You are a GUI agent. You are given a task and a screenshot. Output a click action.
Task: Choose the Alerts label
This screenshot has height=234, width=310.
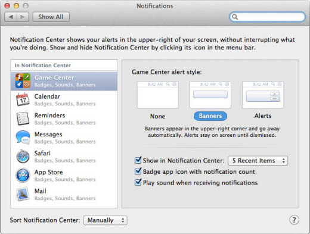263,116
